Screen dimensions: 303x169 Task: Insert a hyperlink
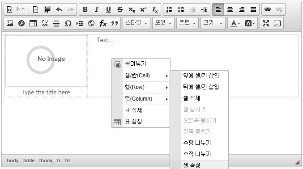click(268, 9)
